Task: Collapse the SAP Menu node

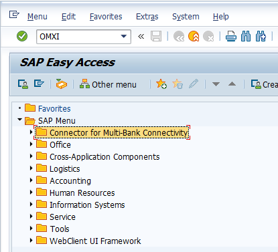Action: tap(19, 120)
